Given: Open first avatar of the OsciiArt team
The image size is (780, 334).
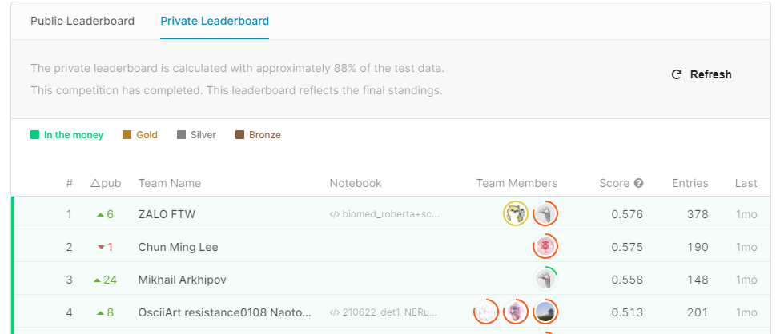Looking at the screenshot, I should coord(485,312).
